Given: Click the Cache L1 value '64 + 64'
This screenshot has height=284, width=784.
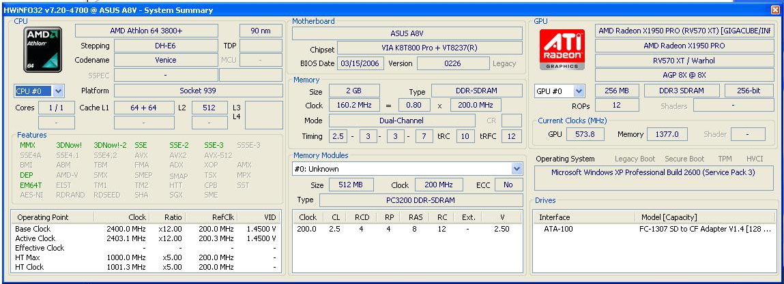Looking at the screenshot, I should [x=143, y=108].
